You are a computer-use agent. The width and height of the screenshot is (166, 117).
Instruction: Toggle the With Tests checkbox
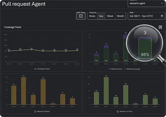coord(81,16)
